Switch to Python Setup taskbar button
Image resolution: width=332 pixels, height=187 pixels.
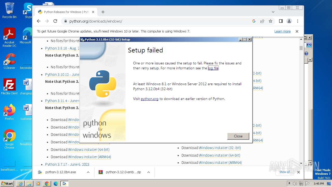[x=64, y=184]
